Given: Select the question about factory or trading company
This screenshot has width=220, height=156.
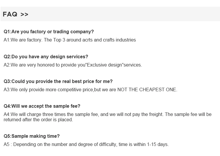Looking at the screenshot, I should click(x=49, y=31).
